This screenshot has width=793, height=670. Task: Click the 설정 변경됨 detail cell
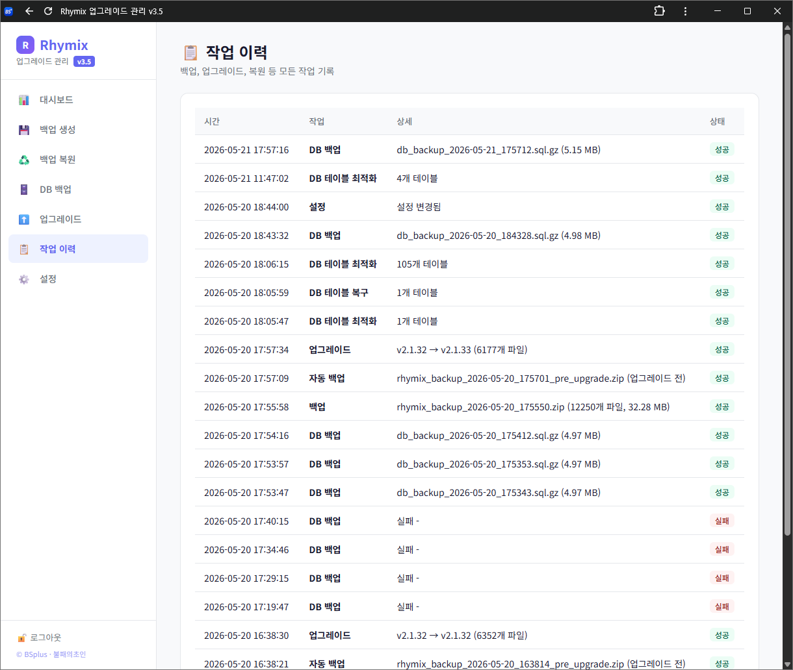click(419, 207)
